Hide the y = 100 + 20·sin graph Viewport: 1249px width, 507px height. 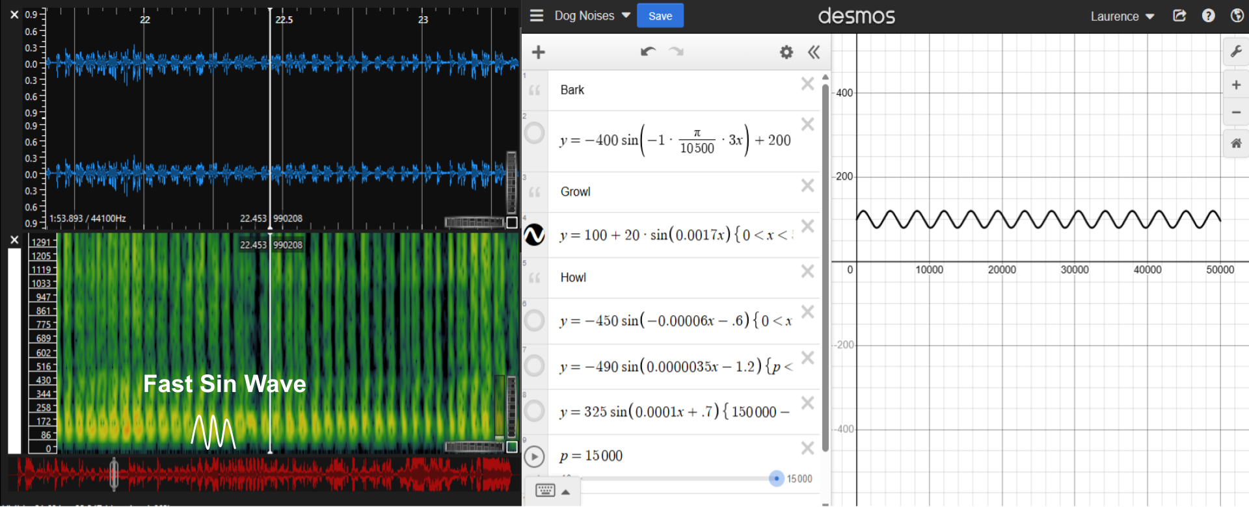(x=534, y=235)
